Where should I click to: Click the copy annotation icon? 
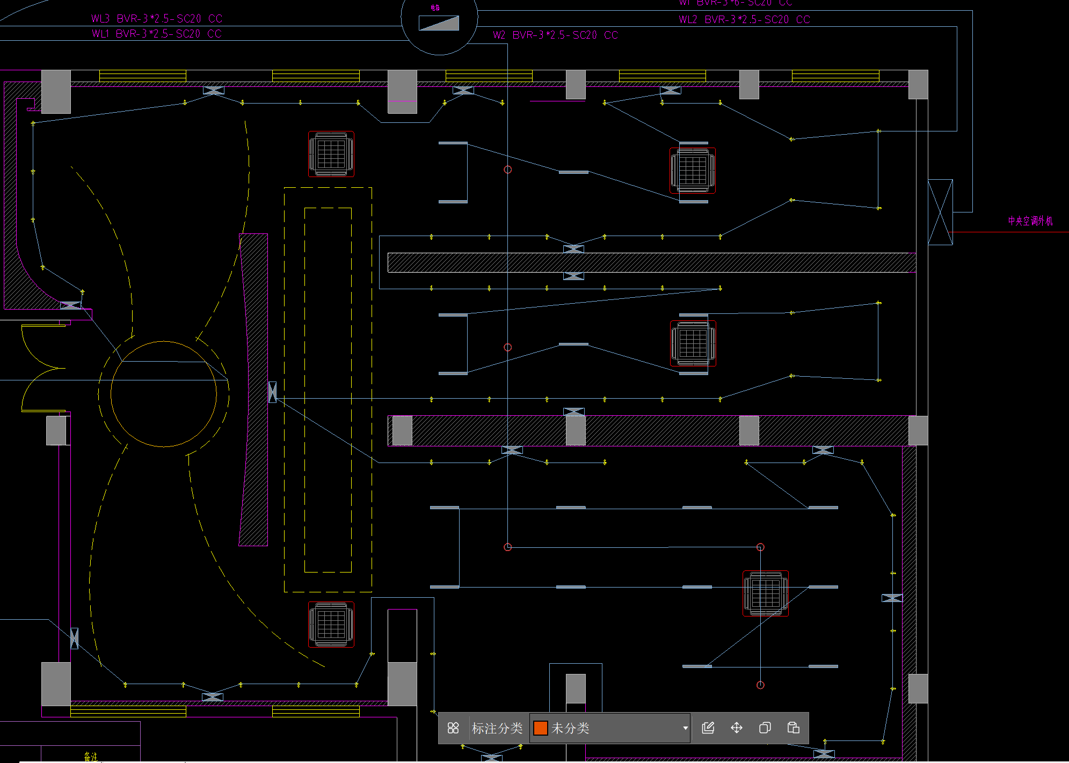pyautogui.click(x=765, y=728)
